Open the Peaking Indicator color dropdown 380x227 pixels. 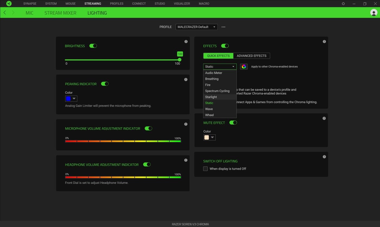click(x=71, y=99)
